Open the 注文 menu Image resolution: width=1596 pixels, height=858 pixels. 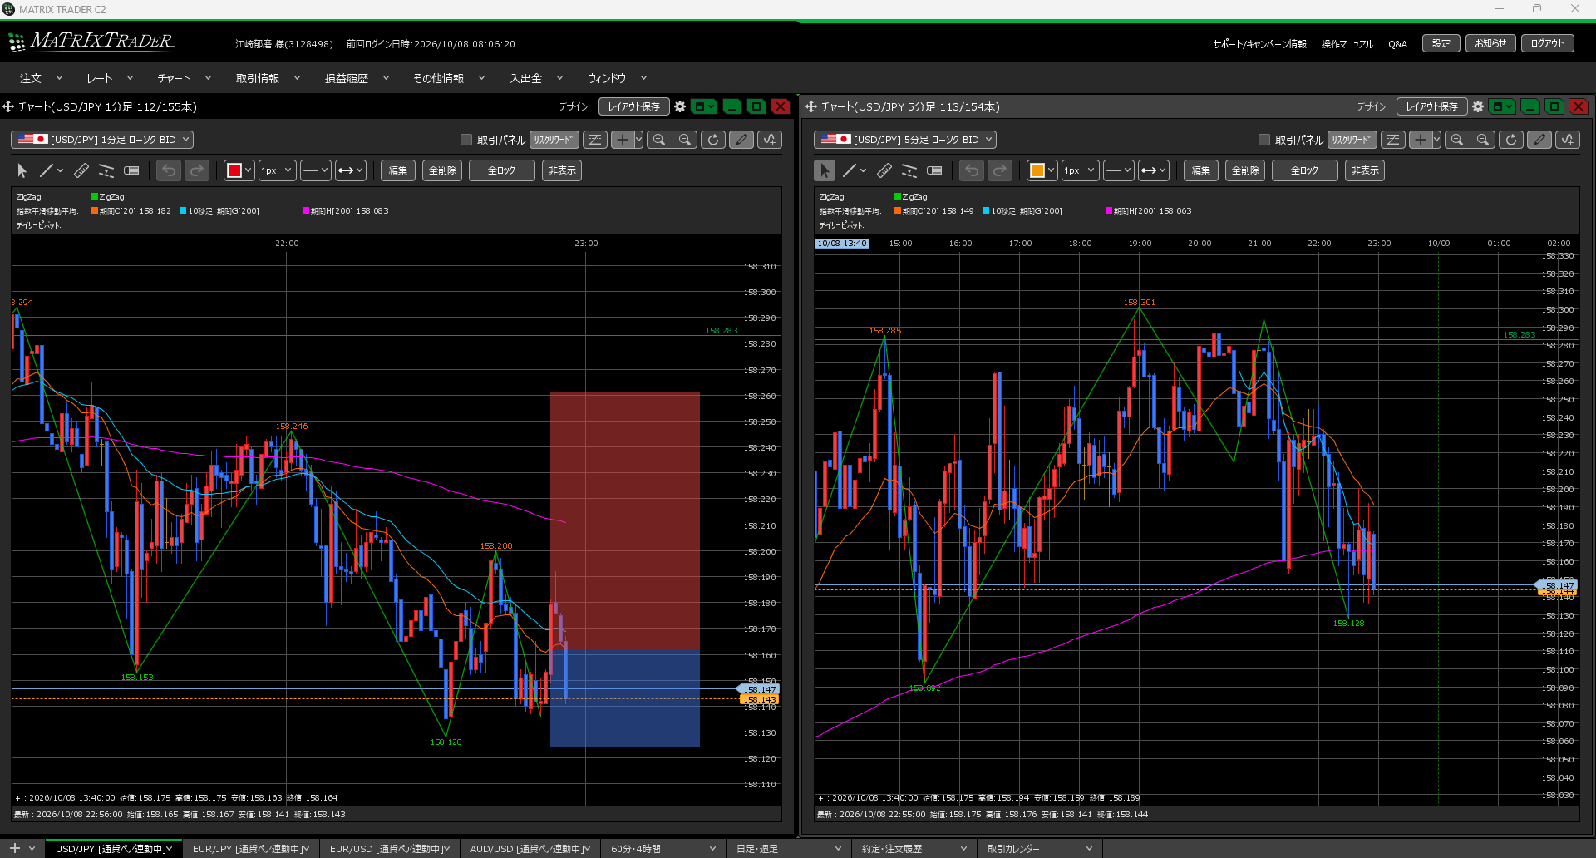(x=41, y=78)
